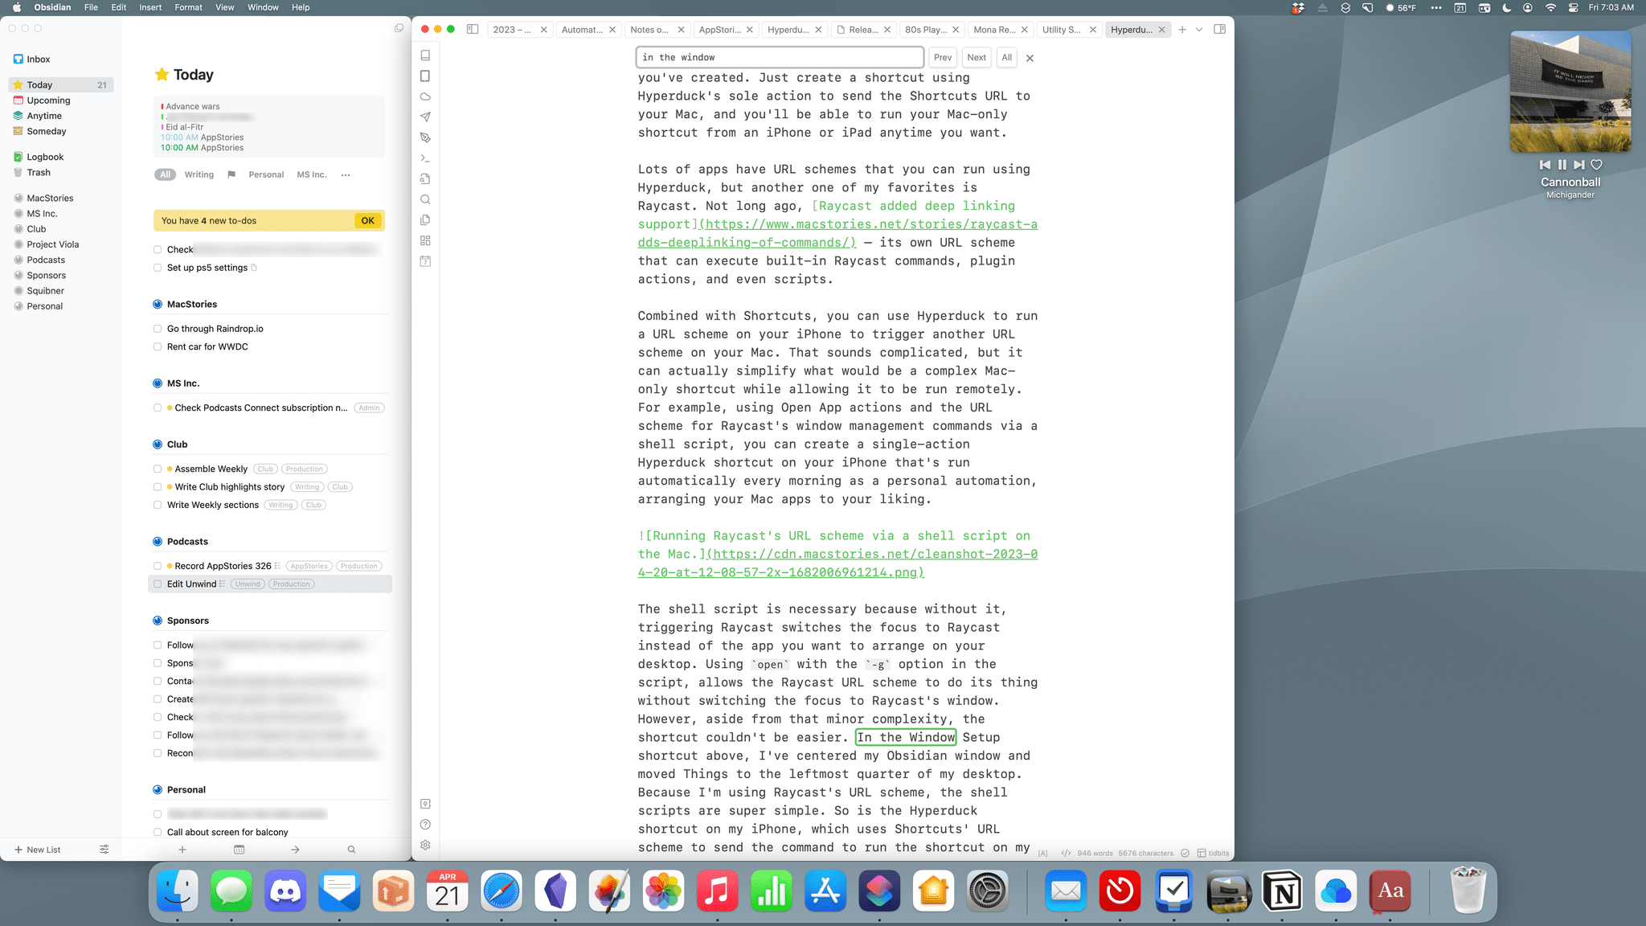Check off 'Record AppStories 326' to-do
Image resolution: width=1646 pixels, height=926 pixels.
(158, 566)
